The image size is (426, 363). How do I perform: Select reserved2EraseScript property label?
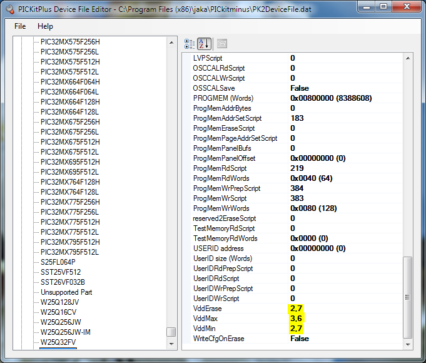(x=225, y=218)
